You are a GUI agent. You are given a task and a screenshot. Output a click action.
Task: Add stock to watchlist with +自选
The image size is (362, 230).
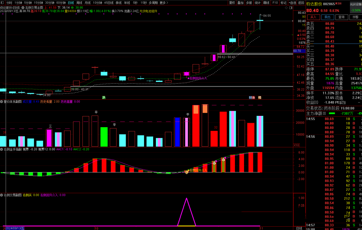pos(292,3)
